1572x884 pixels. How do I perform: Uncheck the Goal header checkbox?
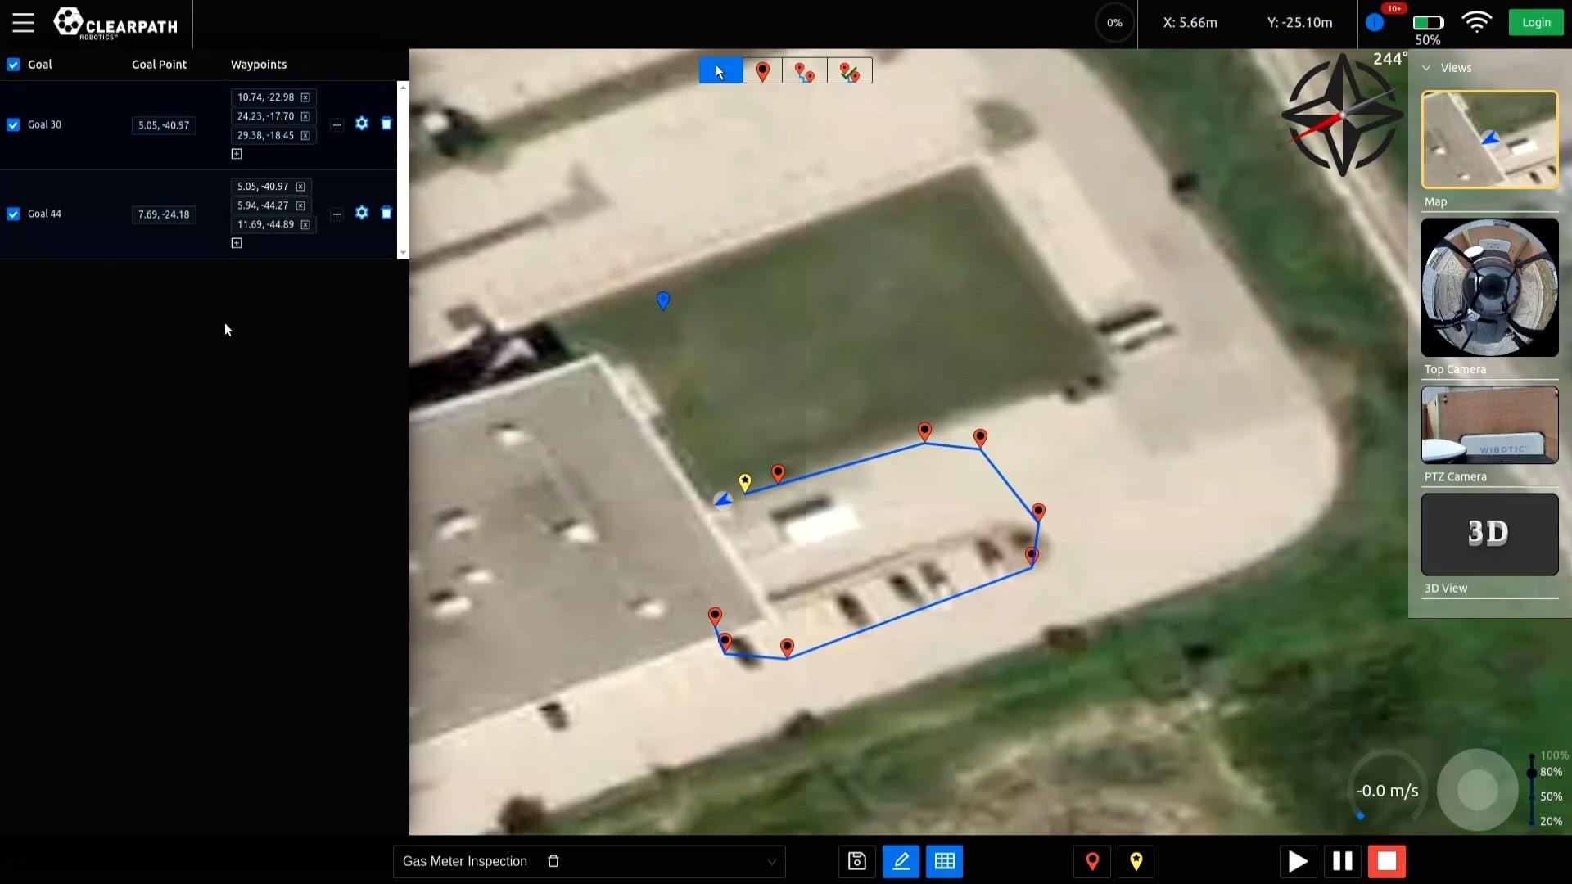click(13, 65)
